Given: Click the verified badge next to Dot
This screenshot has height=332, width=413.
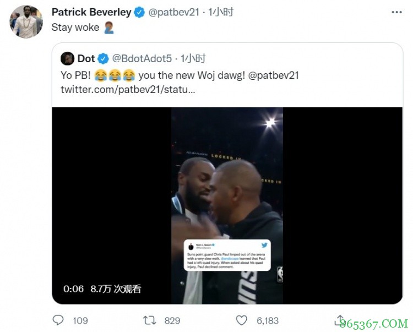Looking at the screenshot, I should pos(103,58).
